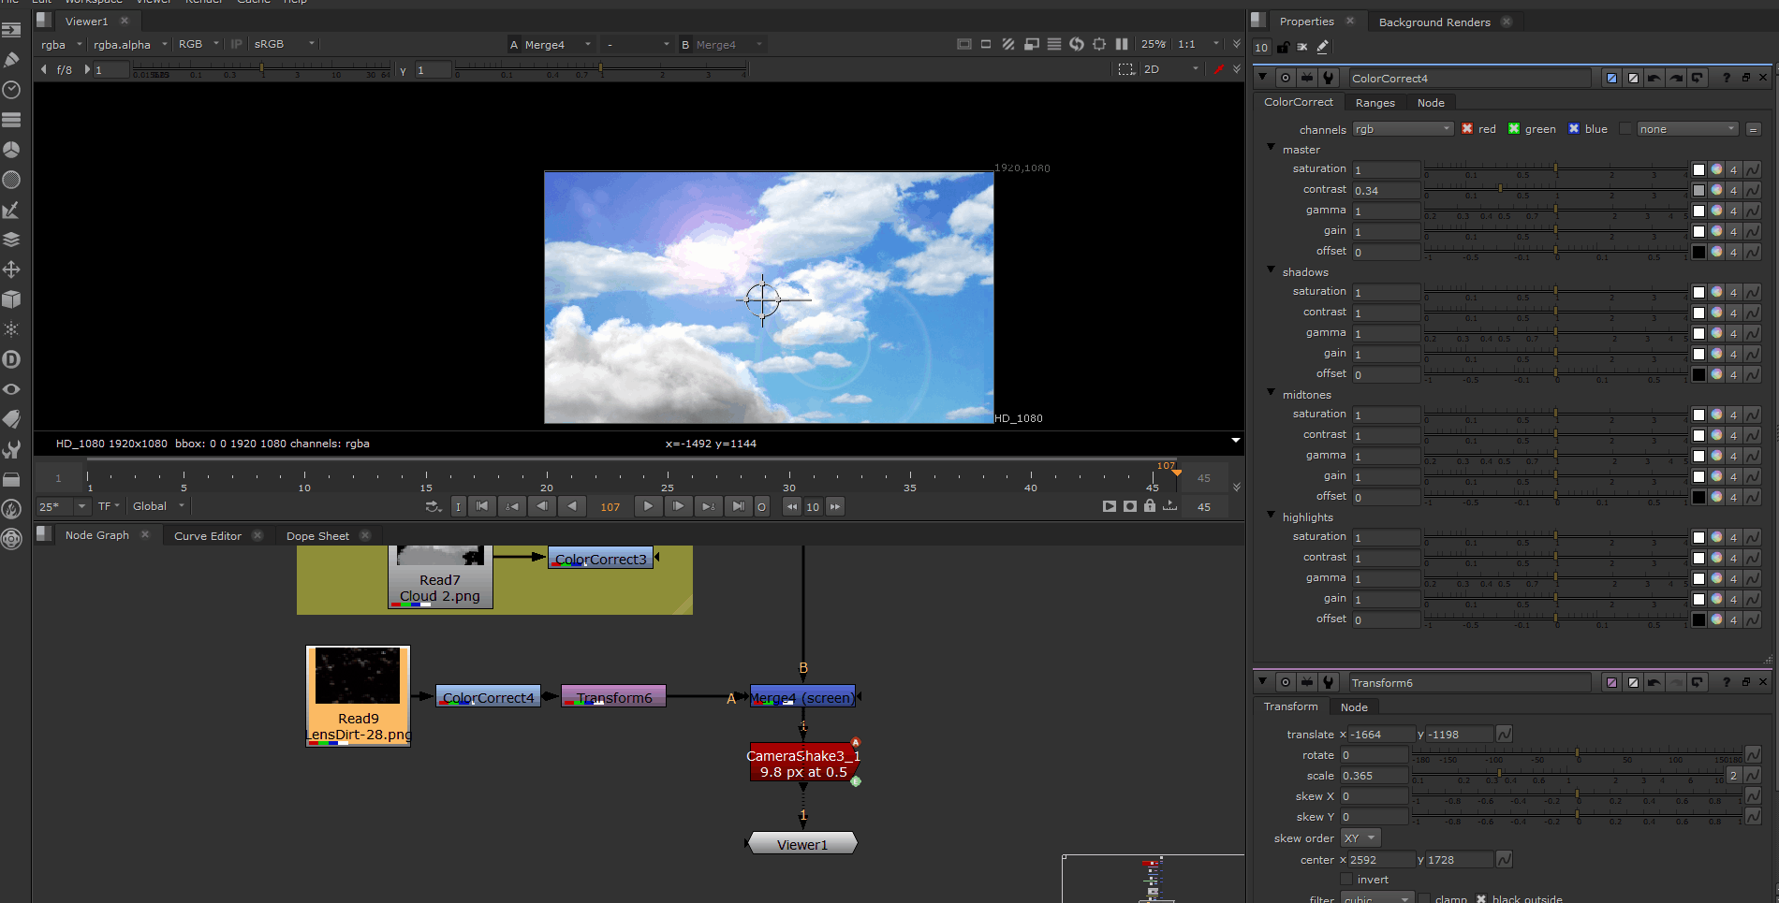Jump to first frame button

pos(482,506)
